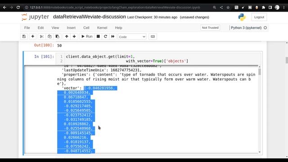
Task: Toggle the browser side panel icon
Action: (270, 7)
